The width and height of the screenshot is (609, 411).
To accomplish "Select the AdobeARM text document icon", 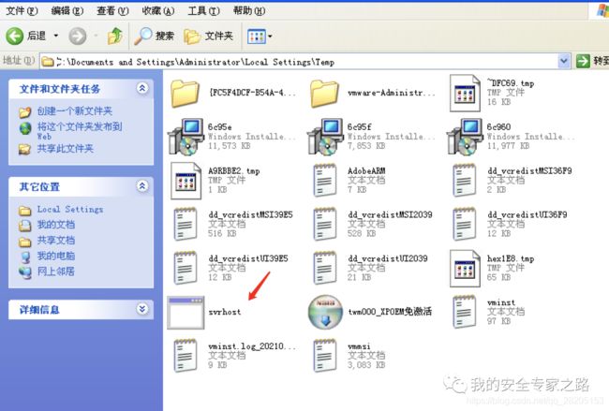I will [x=325, y=180].
